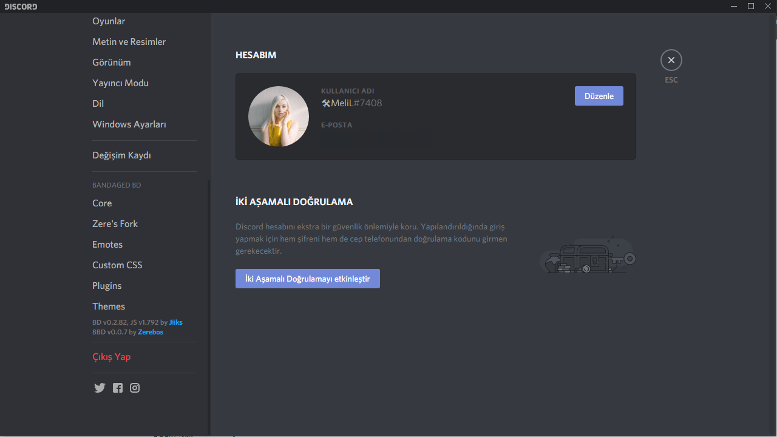Follow the Zerebos author link
This screenshot has height=437, width=777.
151,332
